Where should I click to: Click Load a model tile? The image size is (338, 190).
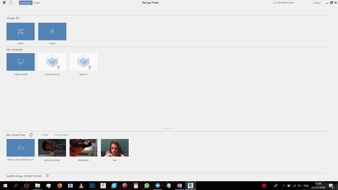tap(21, 62)
